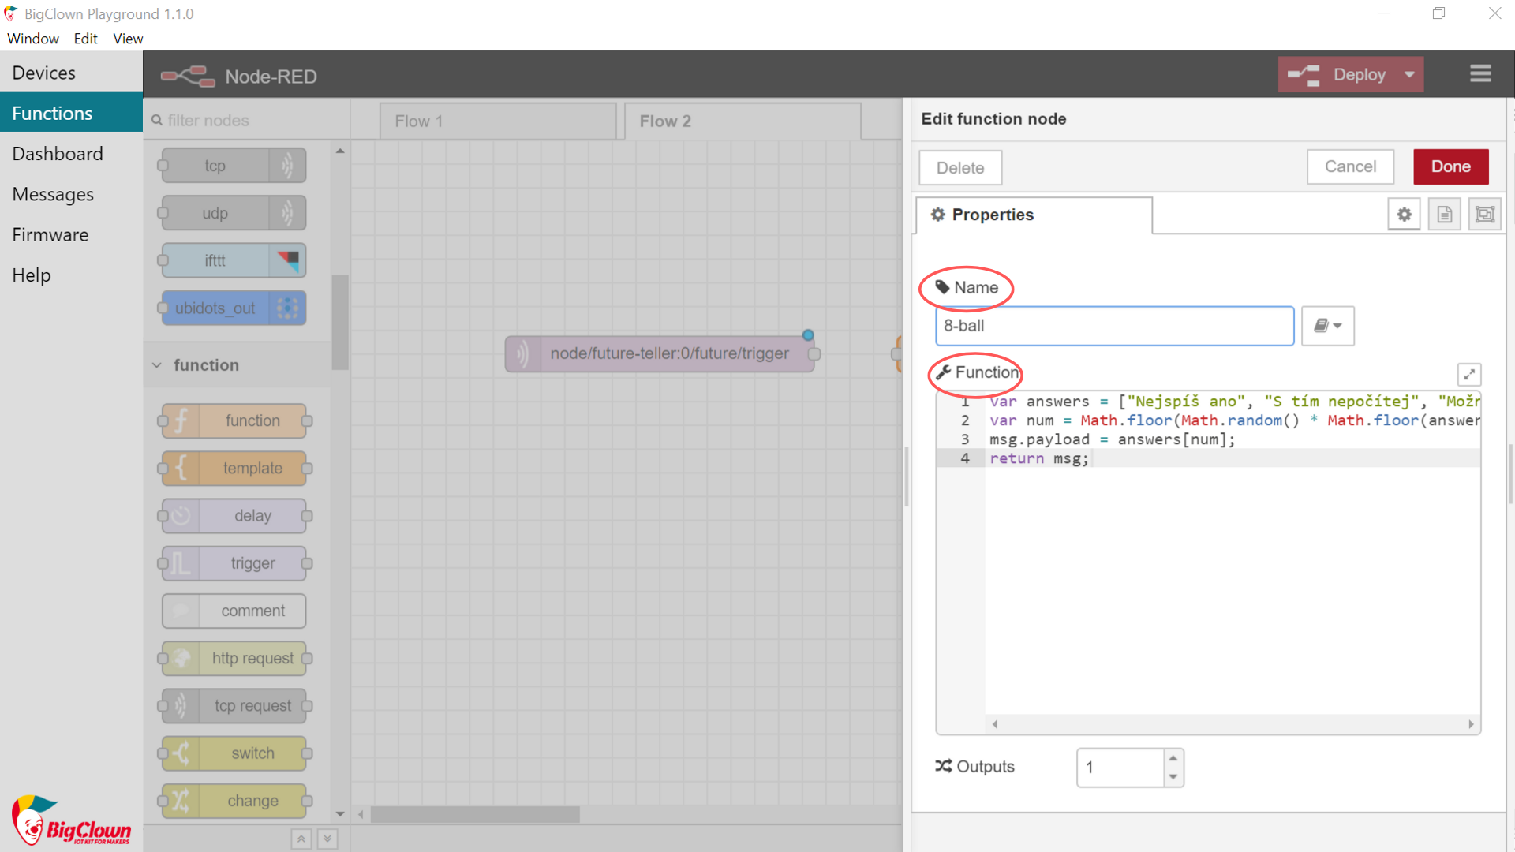The image size is (1515, 852).
Task: Select the trigger node in palette
Action: pyautogui.click(x=234, y=563)
